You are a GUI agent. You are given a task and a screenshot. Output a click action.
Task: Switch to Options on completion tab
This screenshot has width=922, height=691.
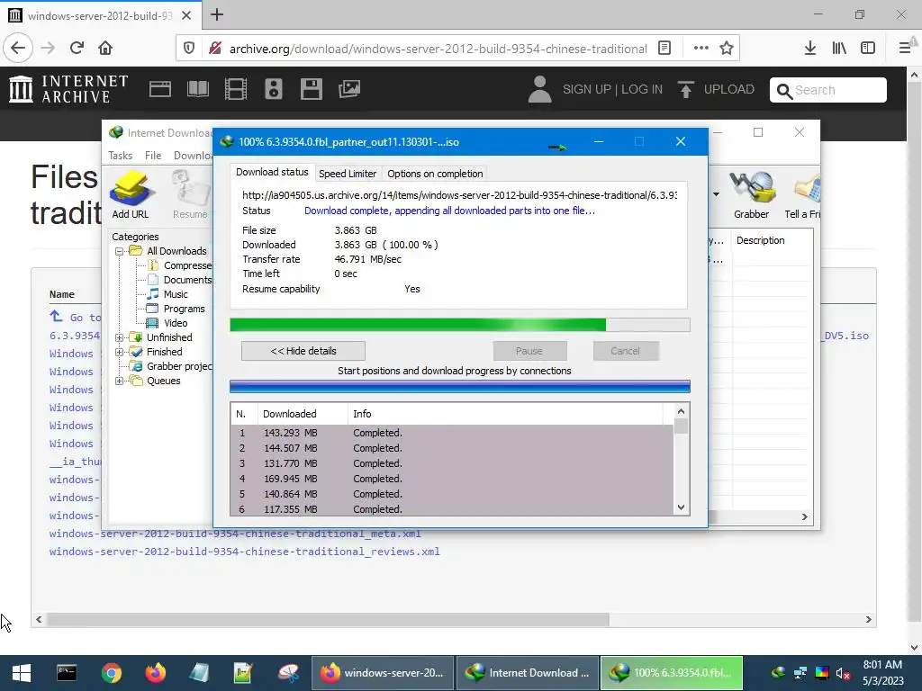(435, 174)
